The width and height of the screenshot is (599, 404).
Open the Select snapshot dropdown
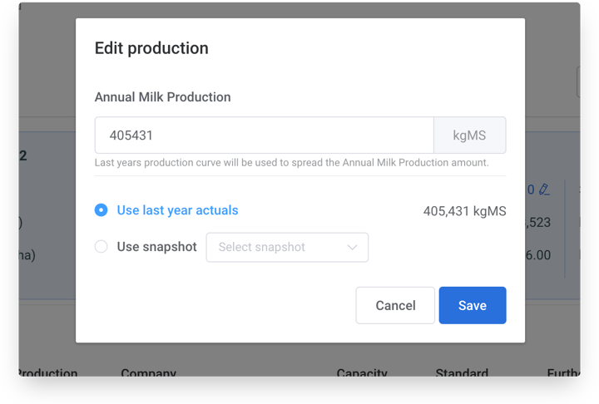point(287,248)
